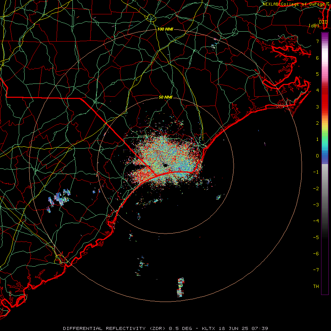Click the DZD product label above scale
The height and width of the screenshot is (331, 331).
pyautogui.click(x=323, y=22)
